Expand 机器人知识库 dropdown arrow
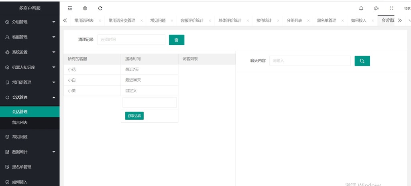The image size is (411, 186). pyautogui.click(x=54, y=67)
